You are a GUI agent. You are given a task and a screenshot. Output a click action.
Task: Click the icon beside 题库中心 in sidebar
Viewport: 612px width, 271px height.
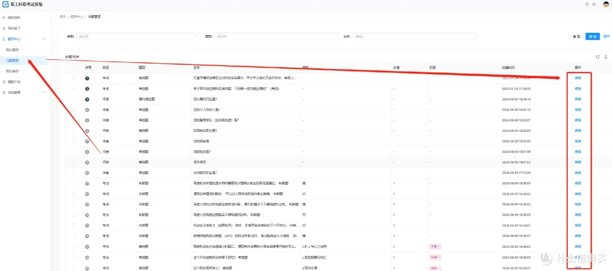(4, 39)
